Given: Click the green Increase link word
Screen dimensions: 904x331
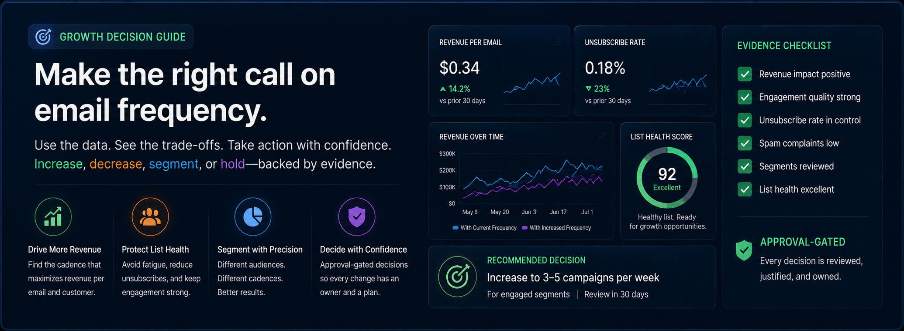Looking at the screenshot, I should pos(59,164).
